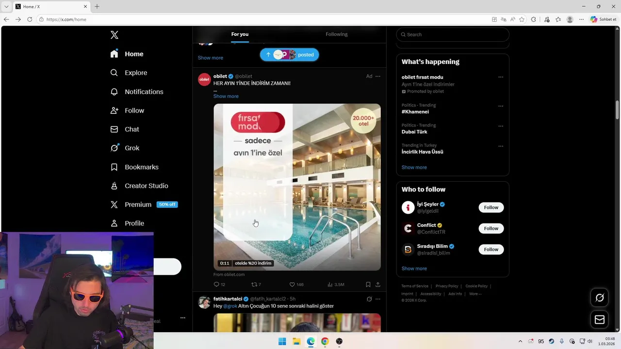The width and height of the screenshot is (621, 349).
Task: Follow Conflict account
Action: coord(491,228)
